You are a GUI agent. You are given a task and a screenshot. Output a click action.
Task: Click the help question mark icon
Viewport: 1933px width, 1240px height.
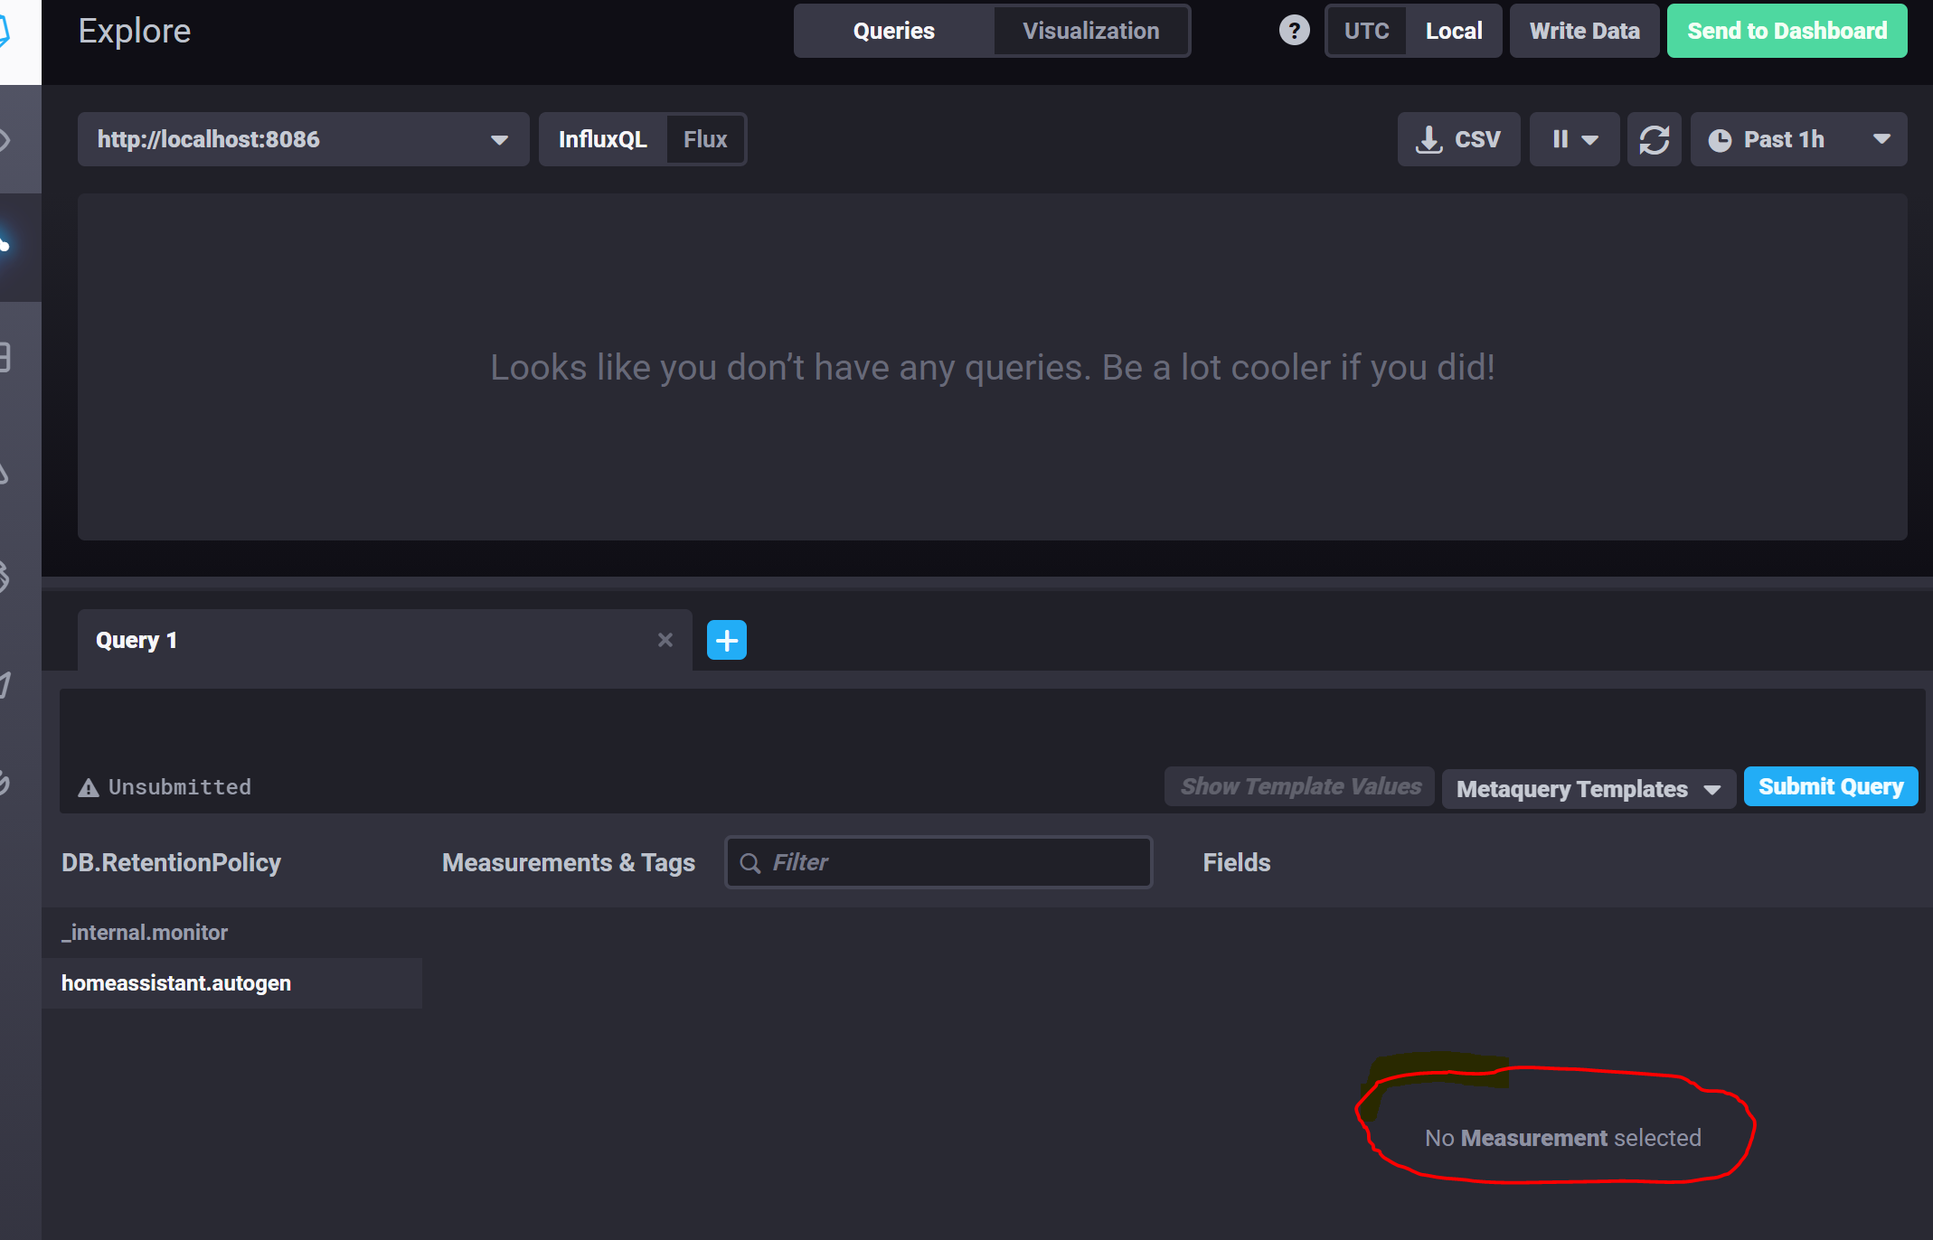(1294, 31)
